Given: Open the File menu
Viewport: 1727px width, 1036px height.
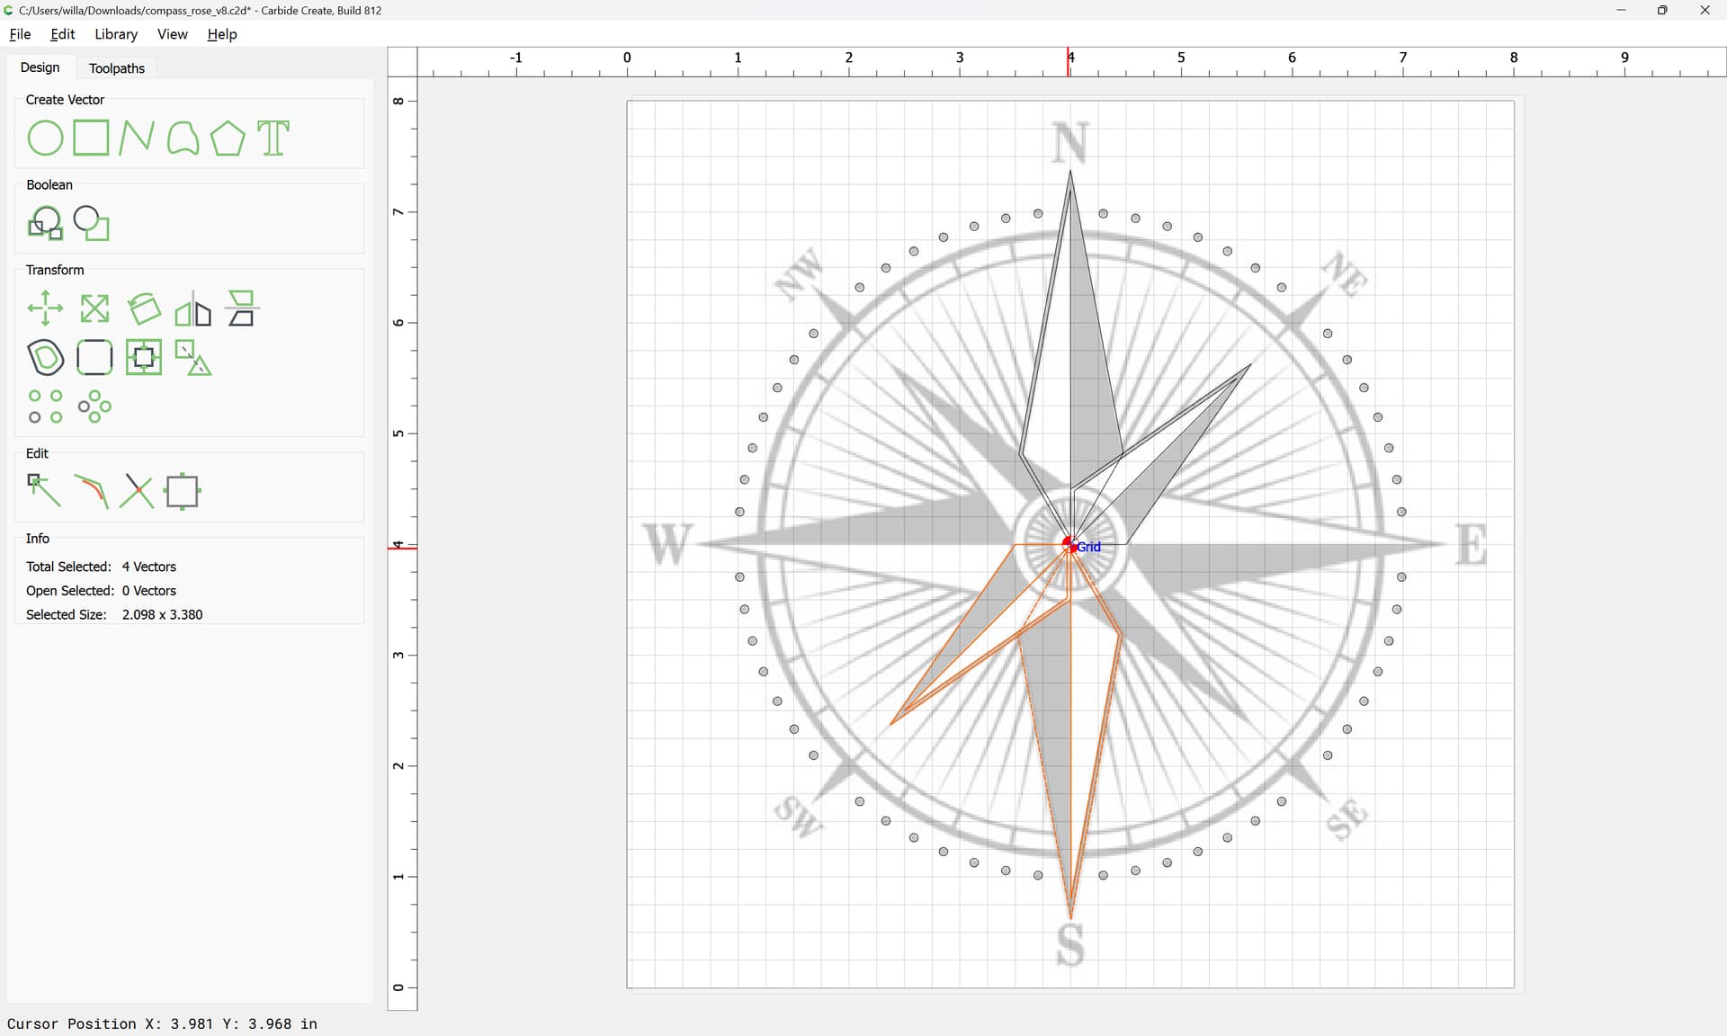Looking at the screenshot, I should [20, 34].
